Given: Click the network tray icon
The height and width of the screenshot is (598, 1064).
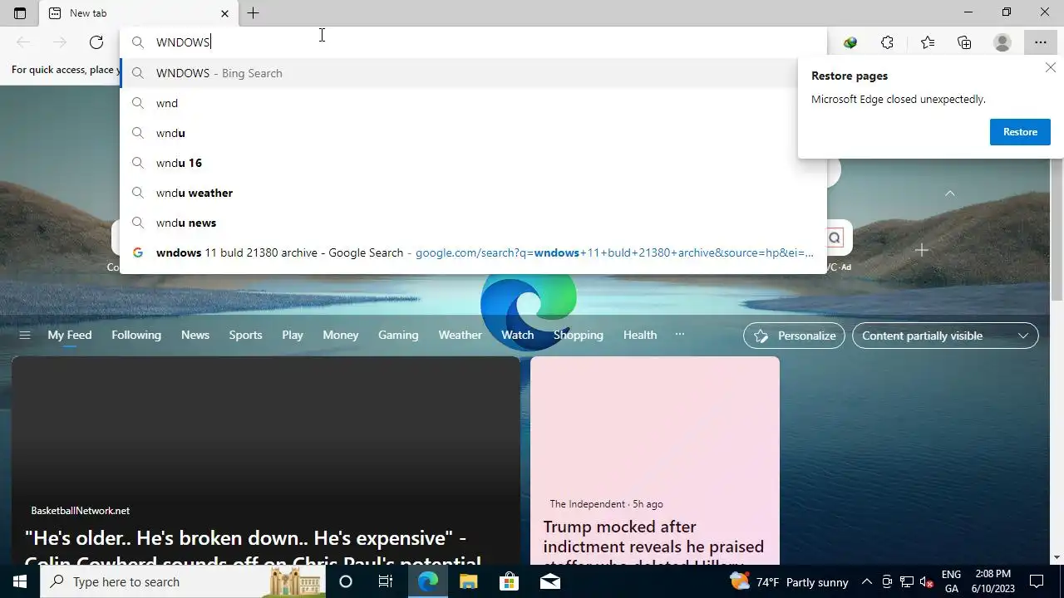Looking at the screenshot, I should pyautogui.click(x=907, y=582).
